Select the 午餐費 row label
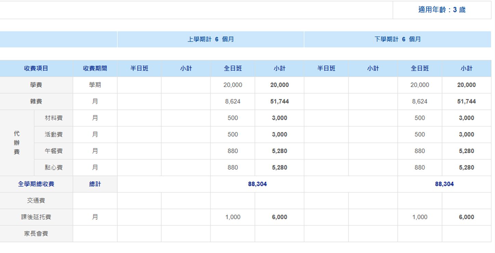This screenshot has width=495, height=253. point(53,151)
